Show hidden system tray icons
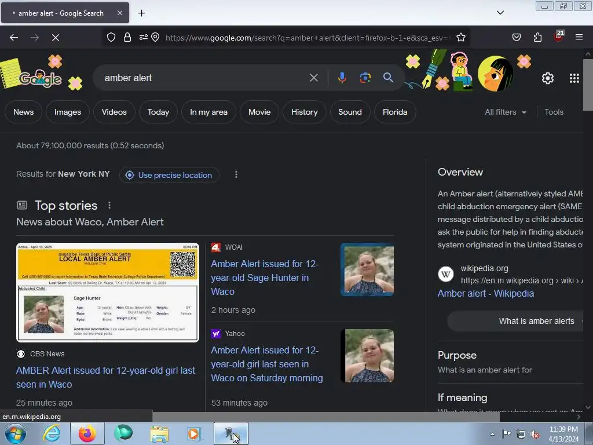593x445 pixels. (x=492, y=434)
